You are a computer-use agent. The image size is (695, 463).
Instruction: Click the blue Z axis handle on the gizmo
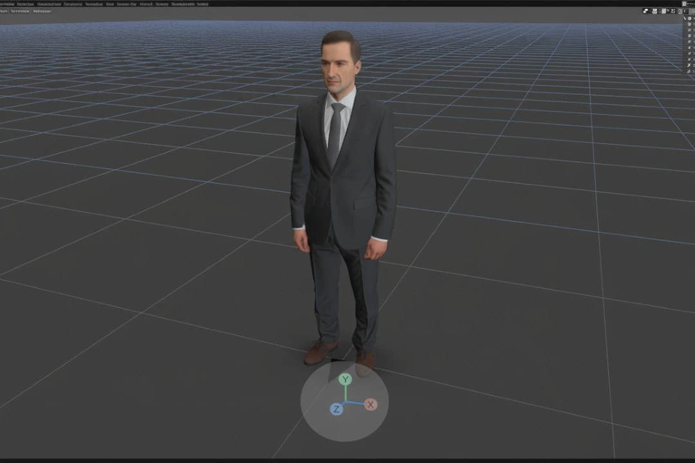point(336,409)
